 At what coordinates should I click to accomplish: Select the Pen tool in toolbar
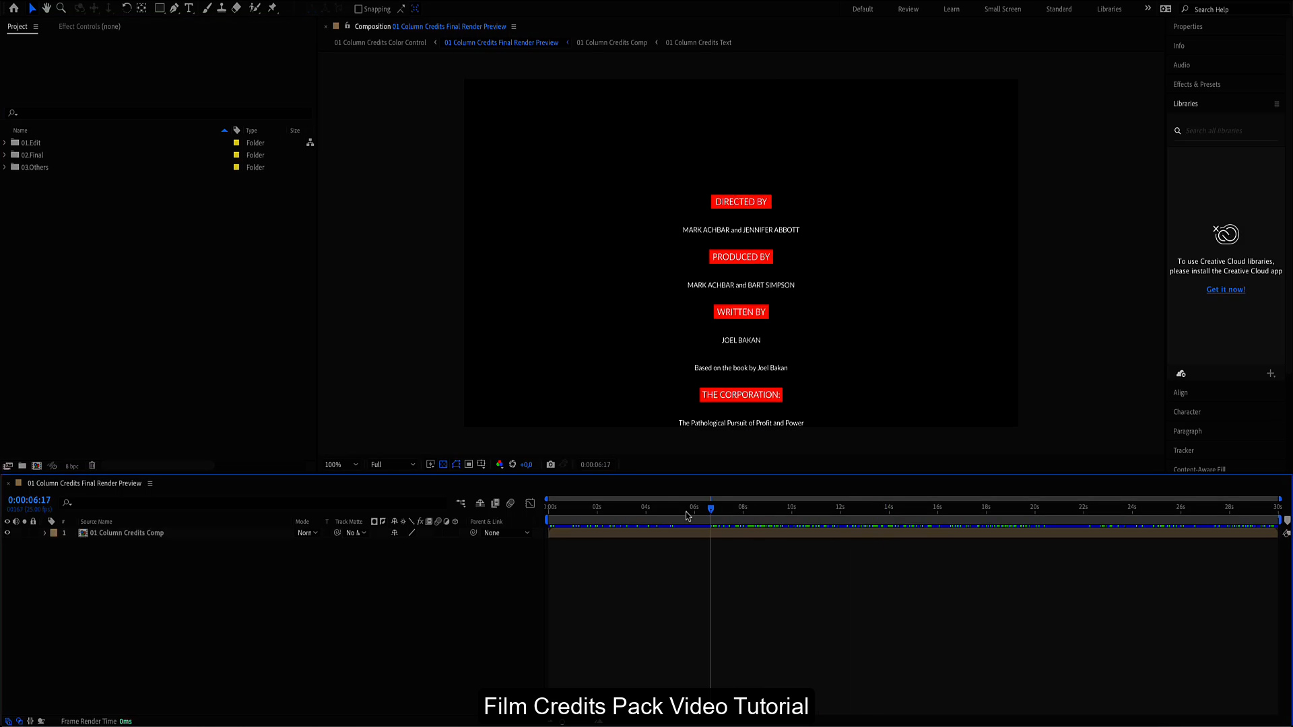174,8
